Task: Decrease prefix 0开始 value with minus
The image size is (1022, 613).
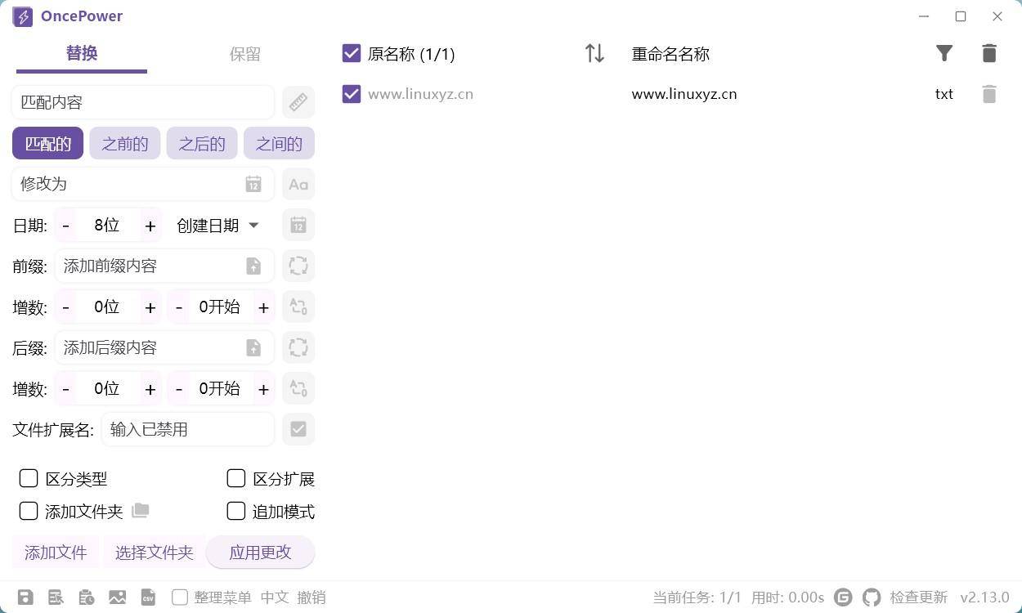Action: point(179,307)
